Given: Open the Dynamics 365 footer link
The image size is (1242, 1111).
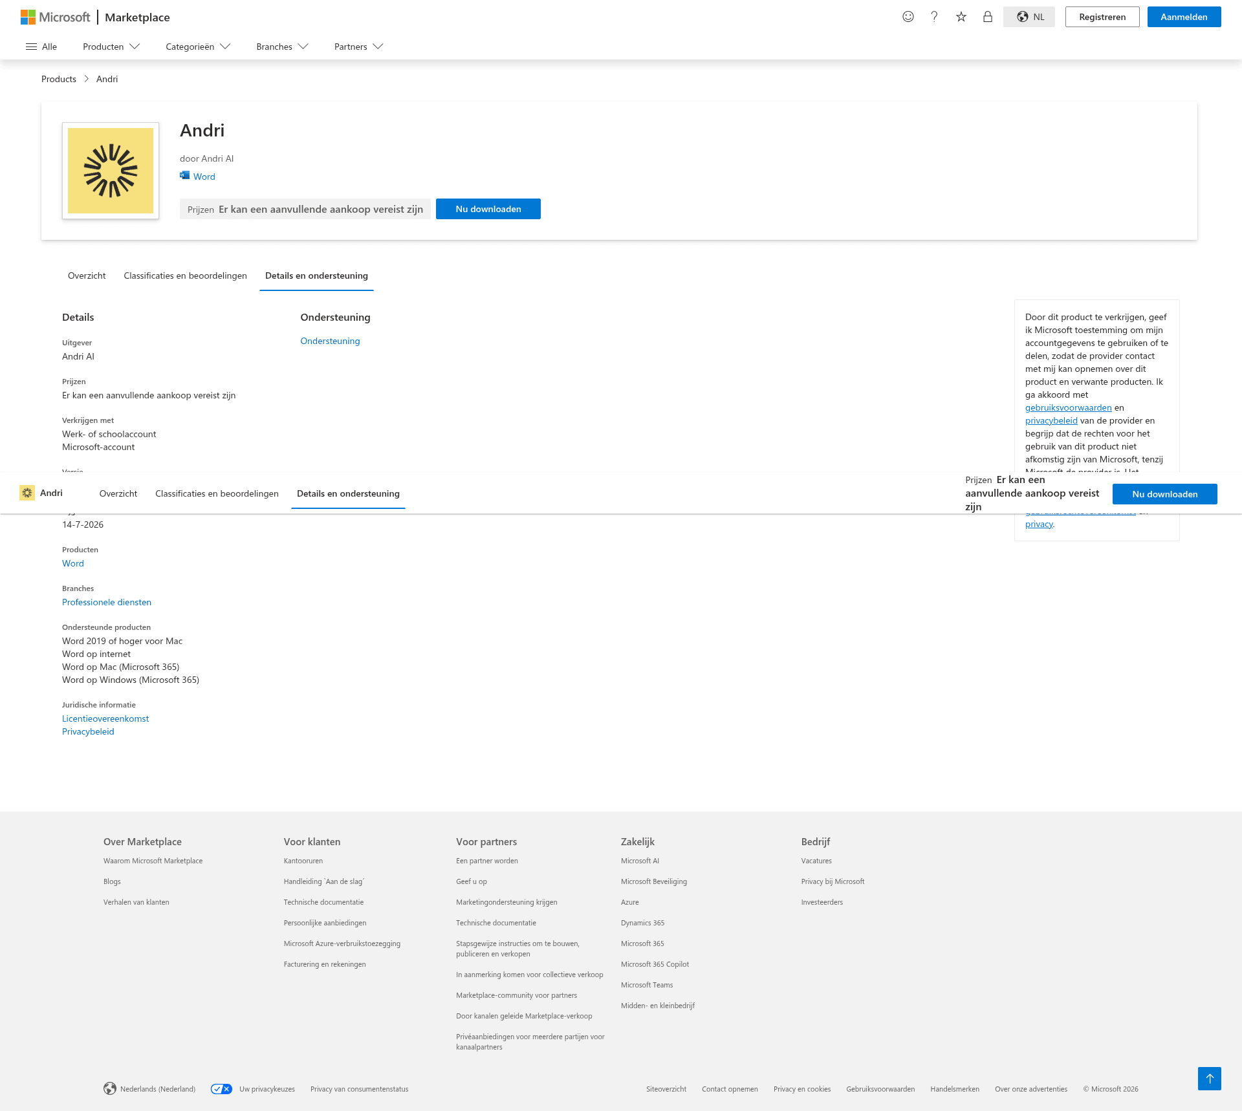Looking at the screenshot, I should (643, 923).
